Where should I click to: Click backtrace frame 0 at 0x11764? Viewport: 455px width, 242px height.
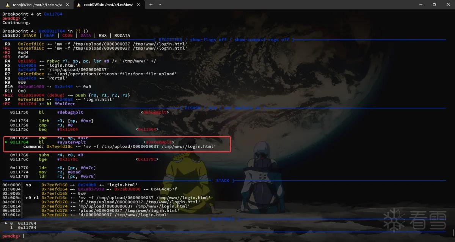20,223
